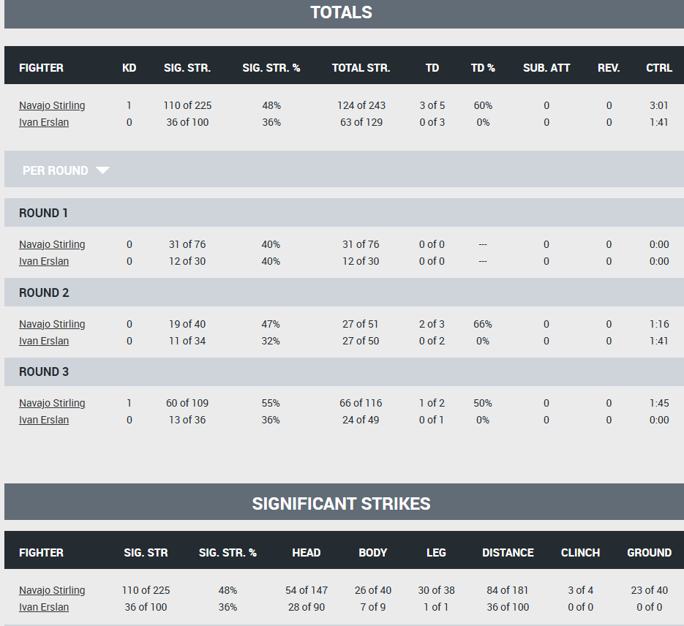
Task: Click the SIG. STR. % header in Totals
Action: [x=271, y=68]
